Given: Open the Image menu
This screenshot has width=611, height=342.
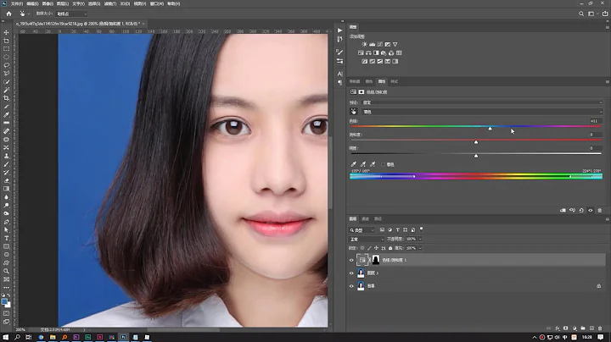Looking at the screenshot, I should click(48, 3).
